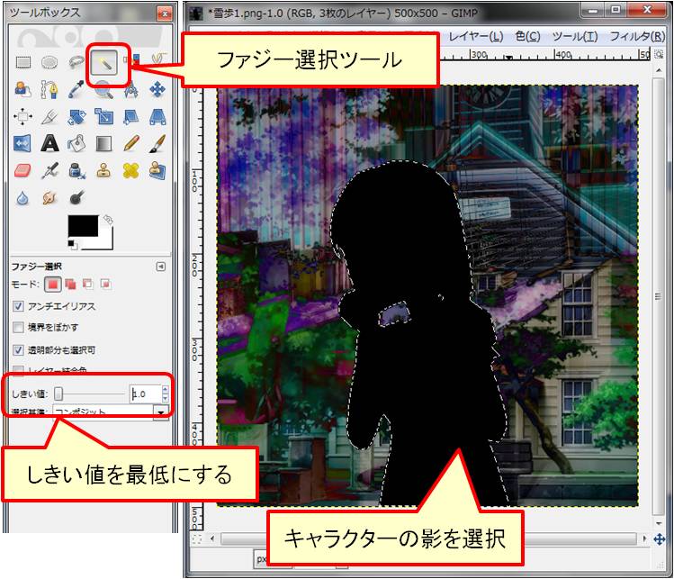Select the Rectangle Select tool
The image size is (674, 579).
pyautogui.click(x=23, y=62)
